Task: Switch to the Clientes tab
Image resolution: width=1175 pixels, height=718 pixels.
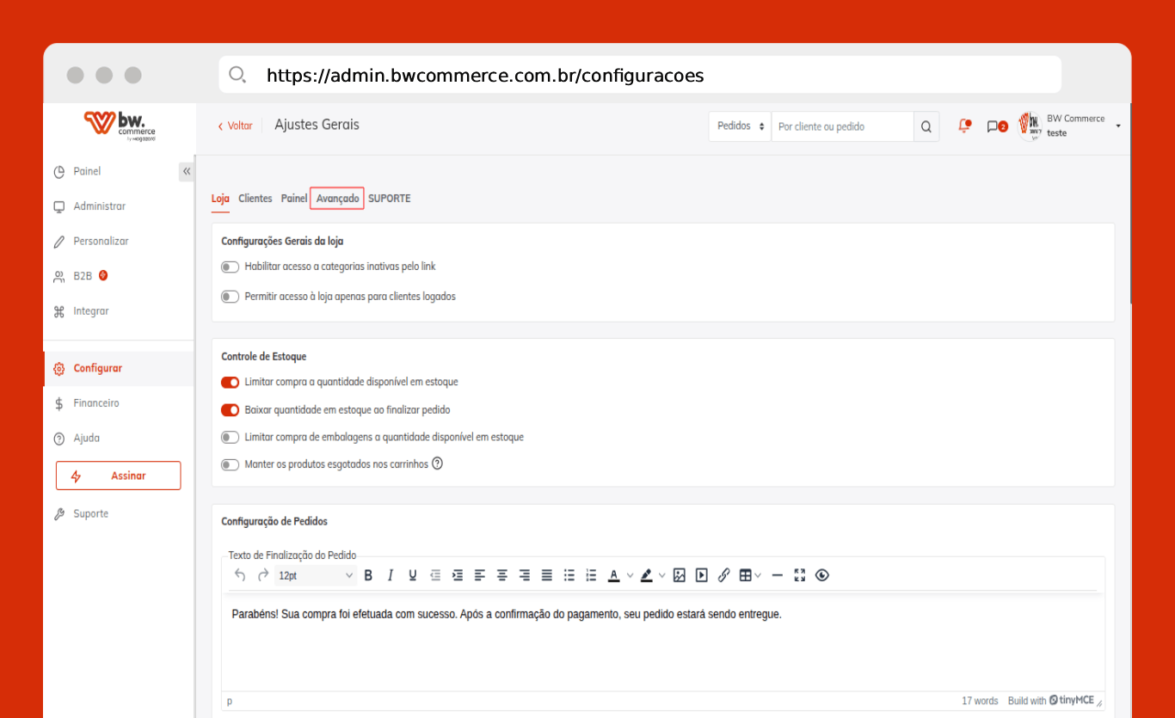Action: (255, 199)
